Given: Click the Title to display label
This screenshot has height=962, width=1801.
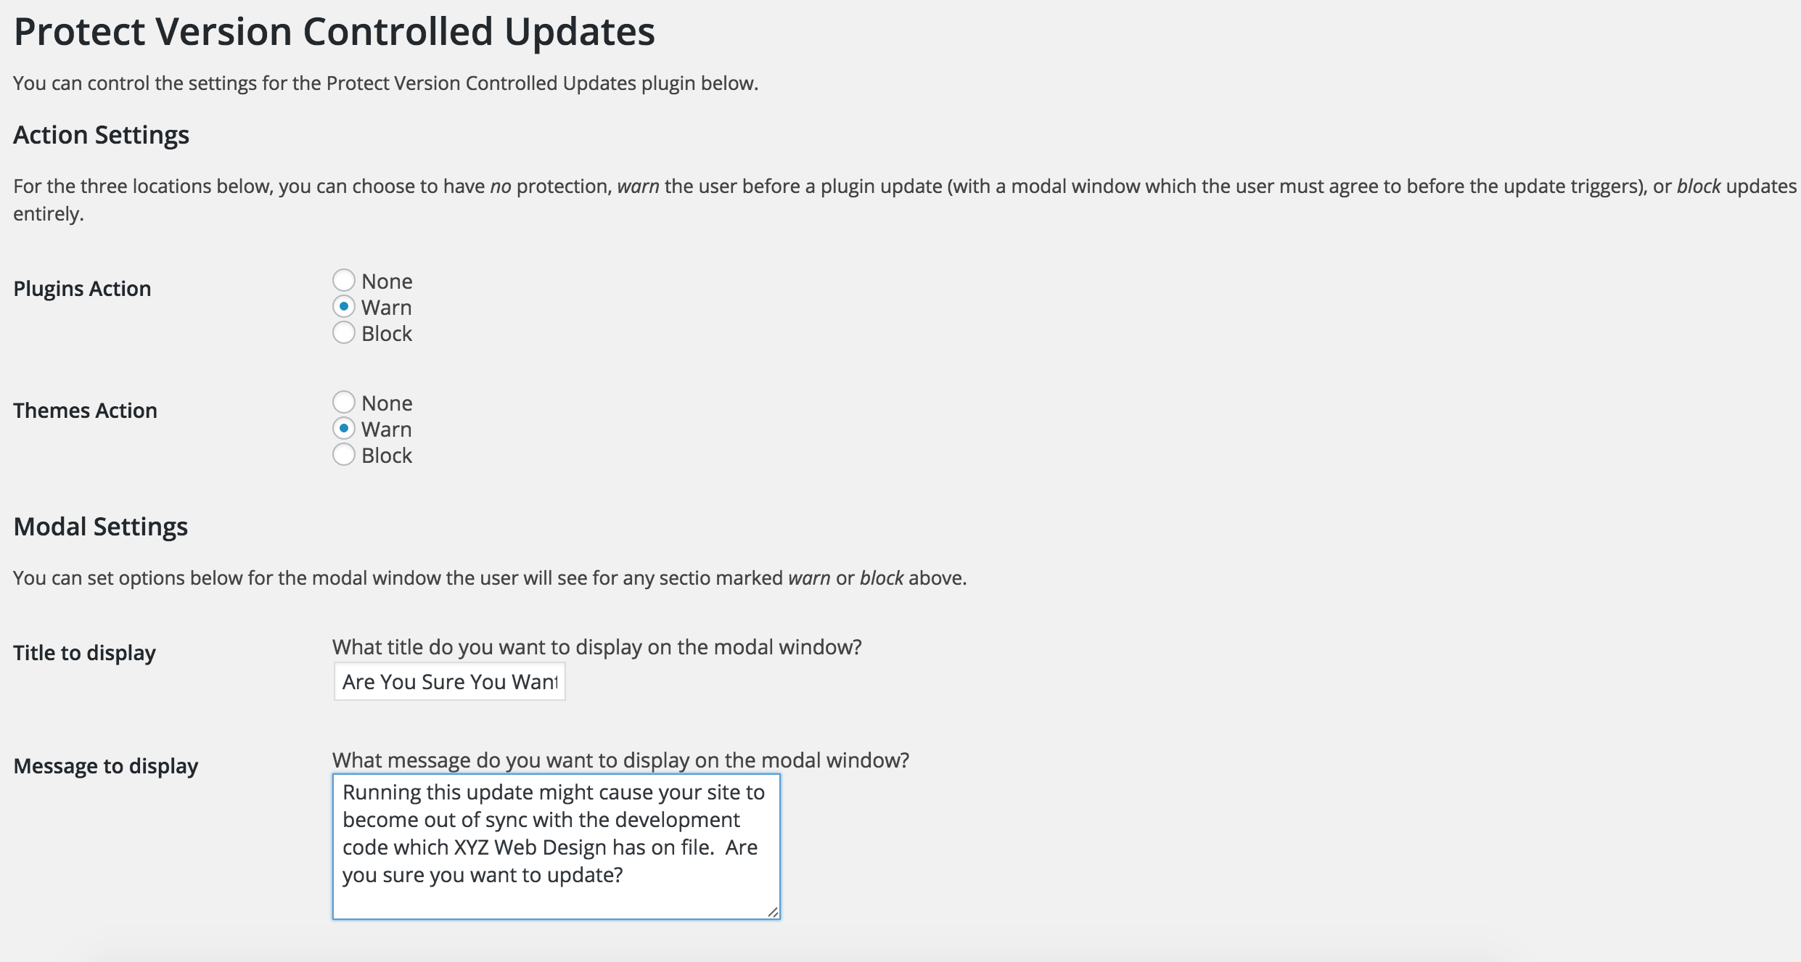Looking at the screenshot, I should 84,653.
